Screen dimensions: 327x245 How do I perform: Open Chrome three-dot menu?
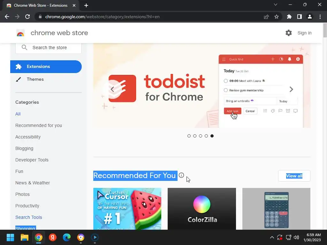(x=320, y=17)
